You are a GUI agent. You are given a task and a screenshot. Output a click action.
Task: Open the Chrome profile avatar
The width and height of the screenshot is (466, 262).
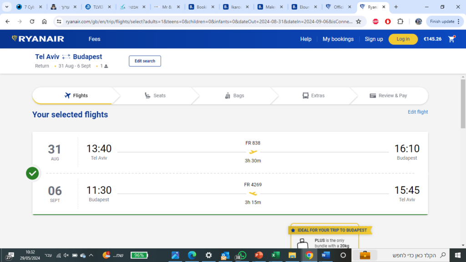tap(419, 21)
